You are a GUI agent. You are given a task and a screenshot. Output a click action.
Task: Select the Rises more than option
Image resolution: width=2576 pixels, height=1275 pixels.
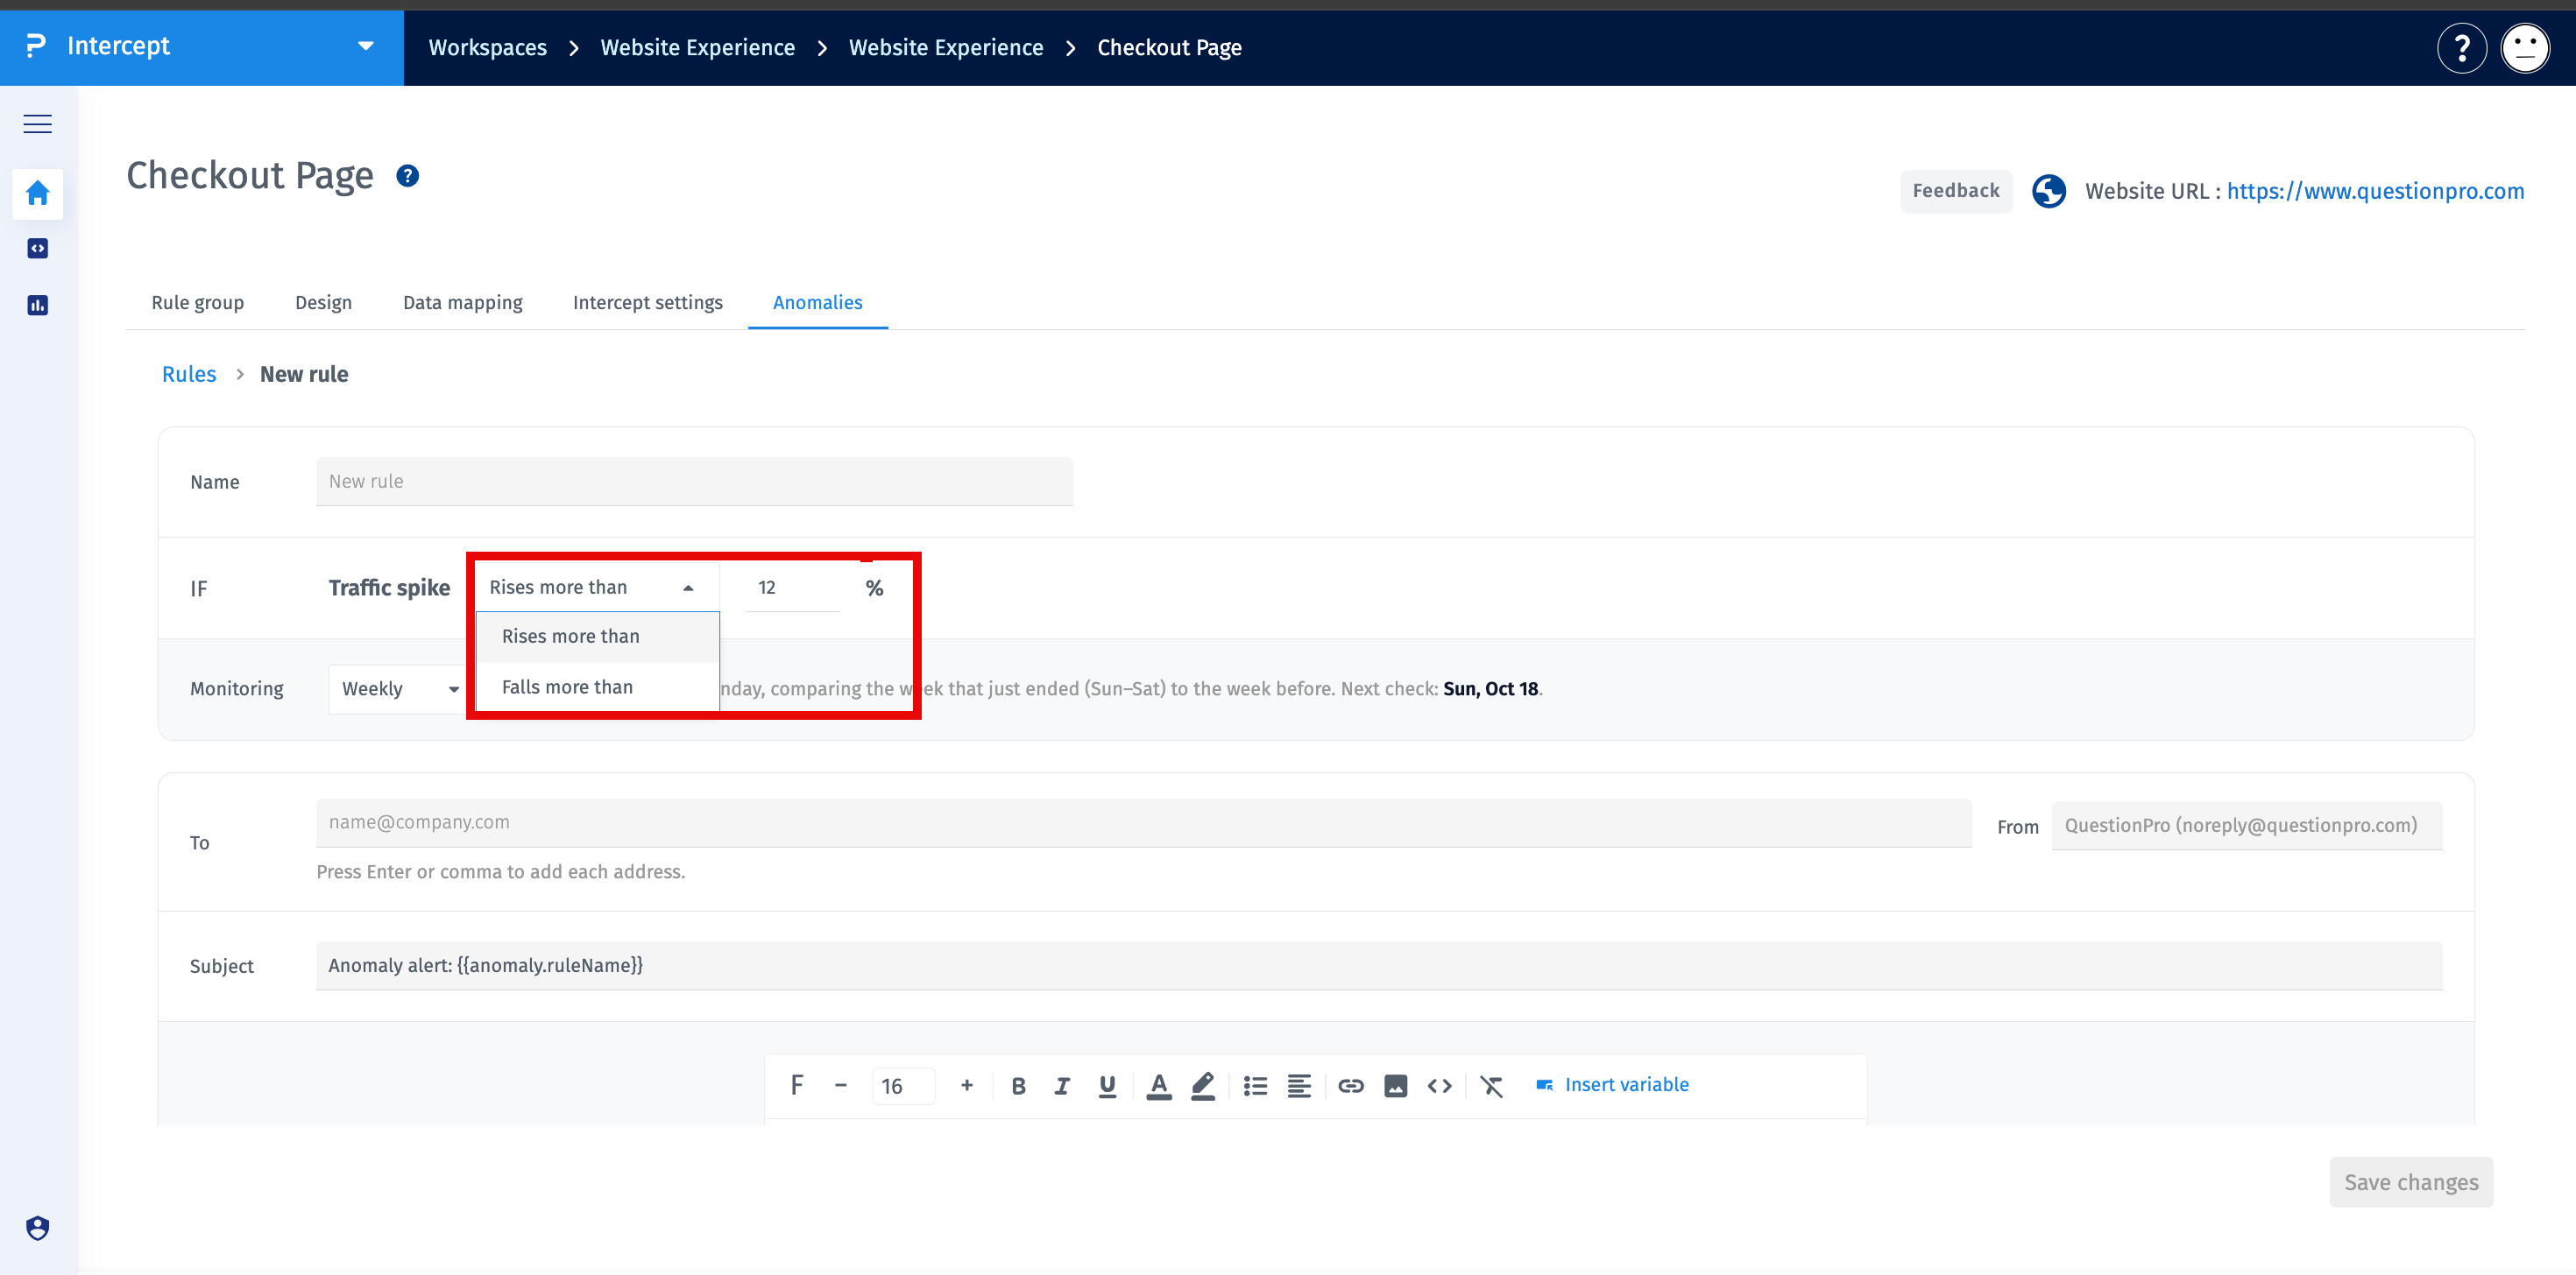point(597,637)
